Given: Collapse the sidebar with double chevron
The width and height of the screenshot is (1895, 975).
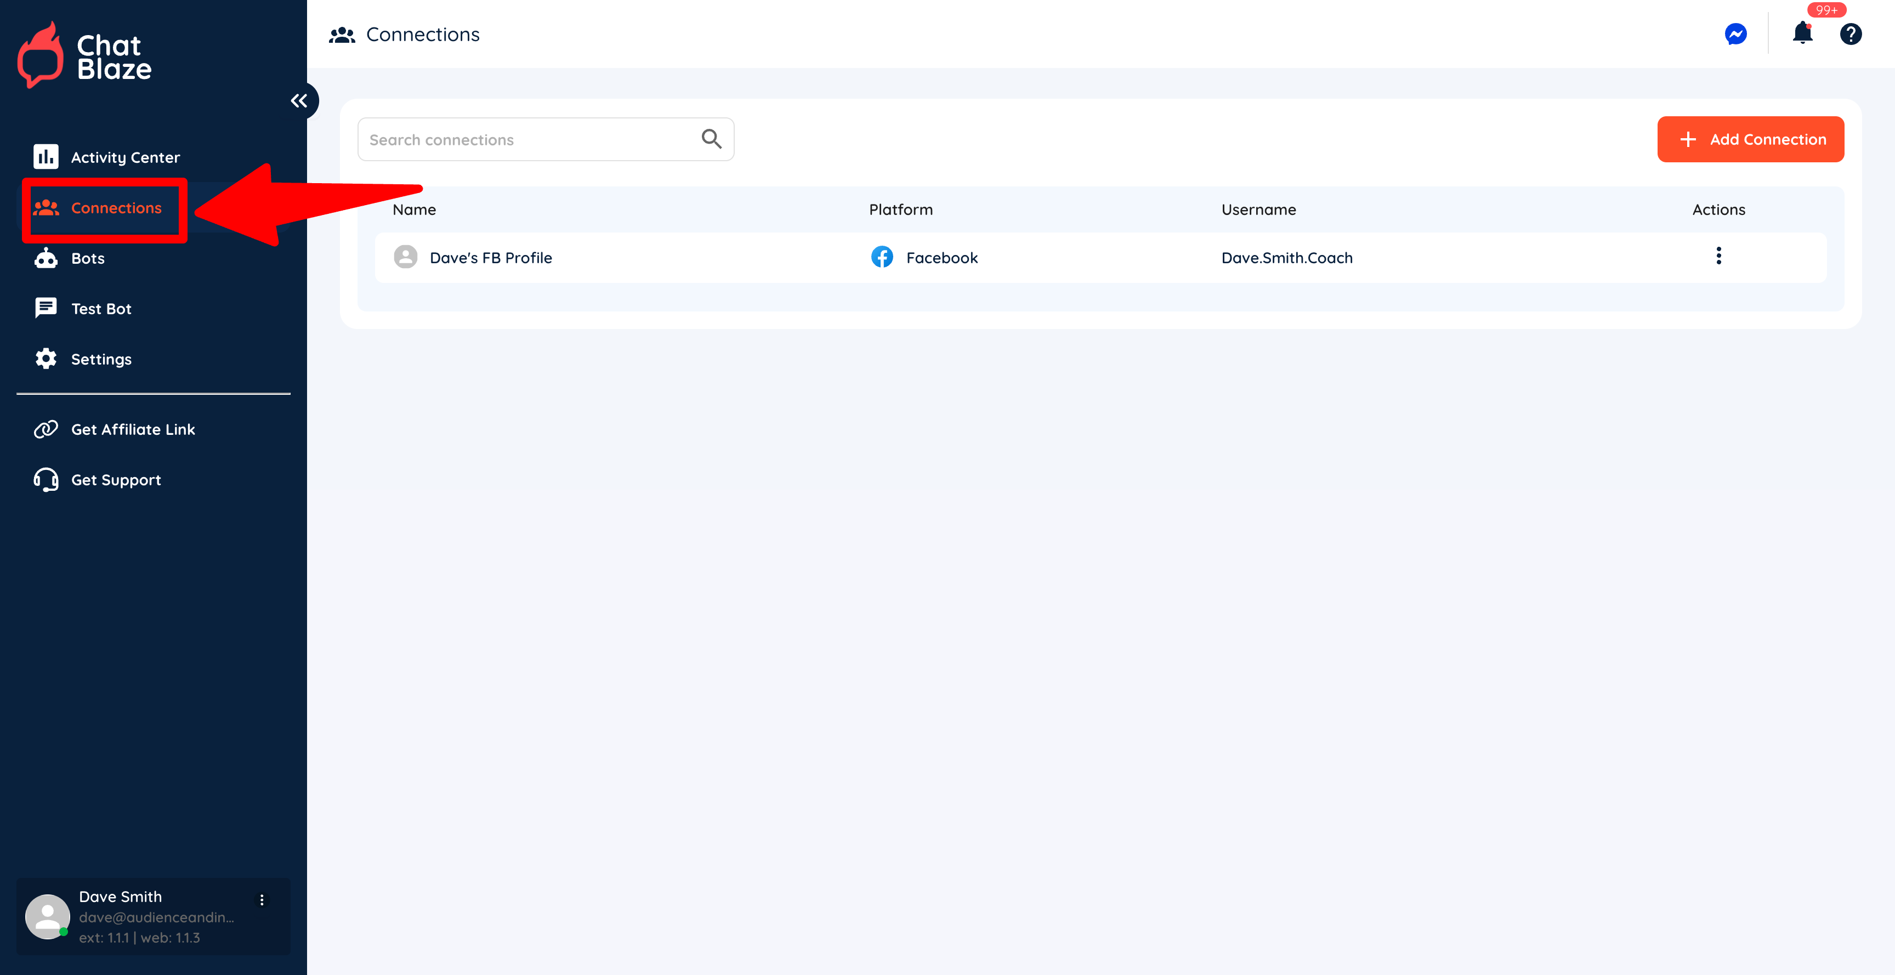Looking at the screenshot, I should pyautogui.click(x=299, y=101).
